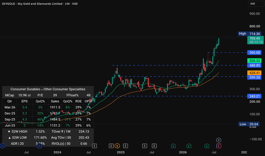Open the grey E marker just before orange S
This screenshot has height=156, width=265.
click(x=111, y=146)
